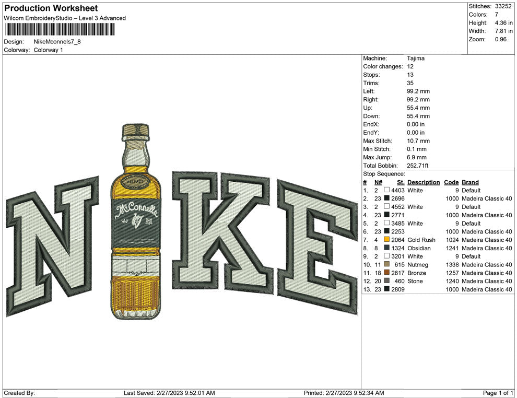The image size is (517, 398).
Task: Click the Page 1 of 1 indicator
Action: pyautogui.click(x=498, y=393)
